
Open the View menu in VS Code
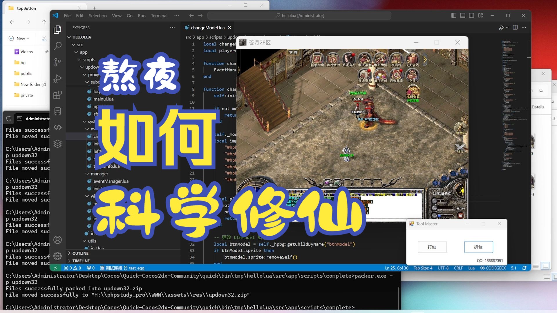pyautogui.click(x=117, y=16)
